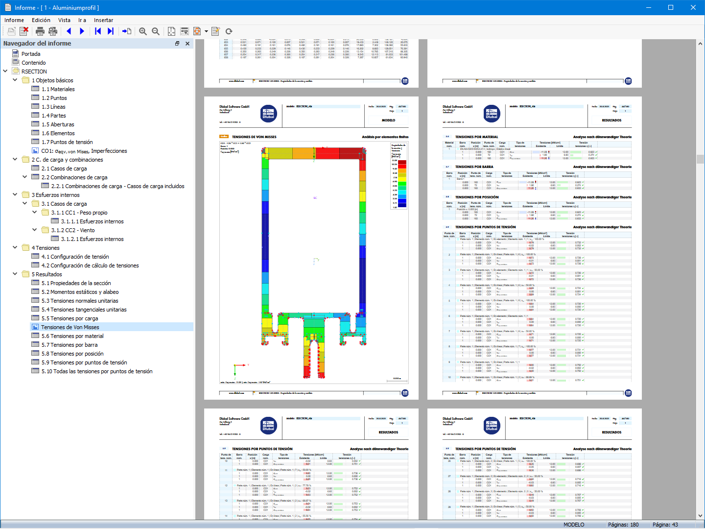Go to the previous page arrow
Image resolution: width=705 pixels, height=529 pixels.
pos(69,31)
